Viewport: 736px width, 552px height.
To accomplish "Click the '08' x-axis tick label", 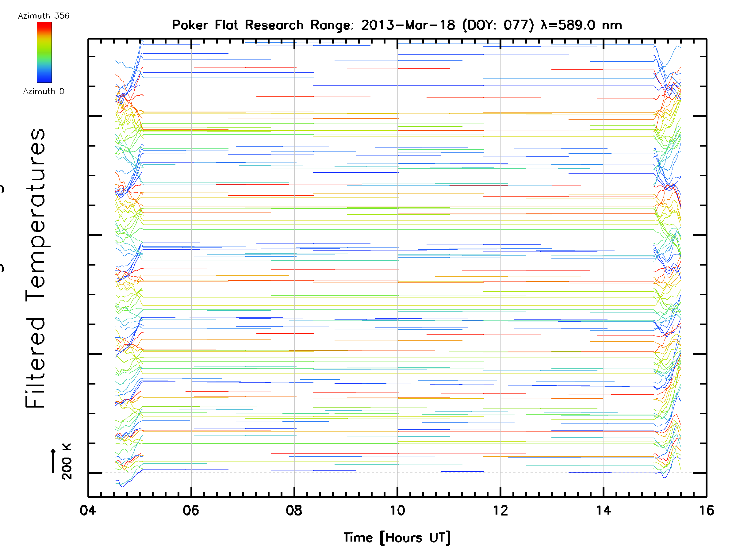I will 294,510.
